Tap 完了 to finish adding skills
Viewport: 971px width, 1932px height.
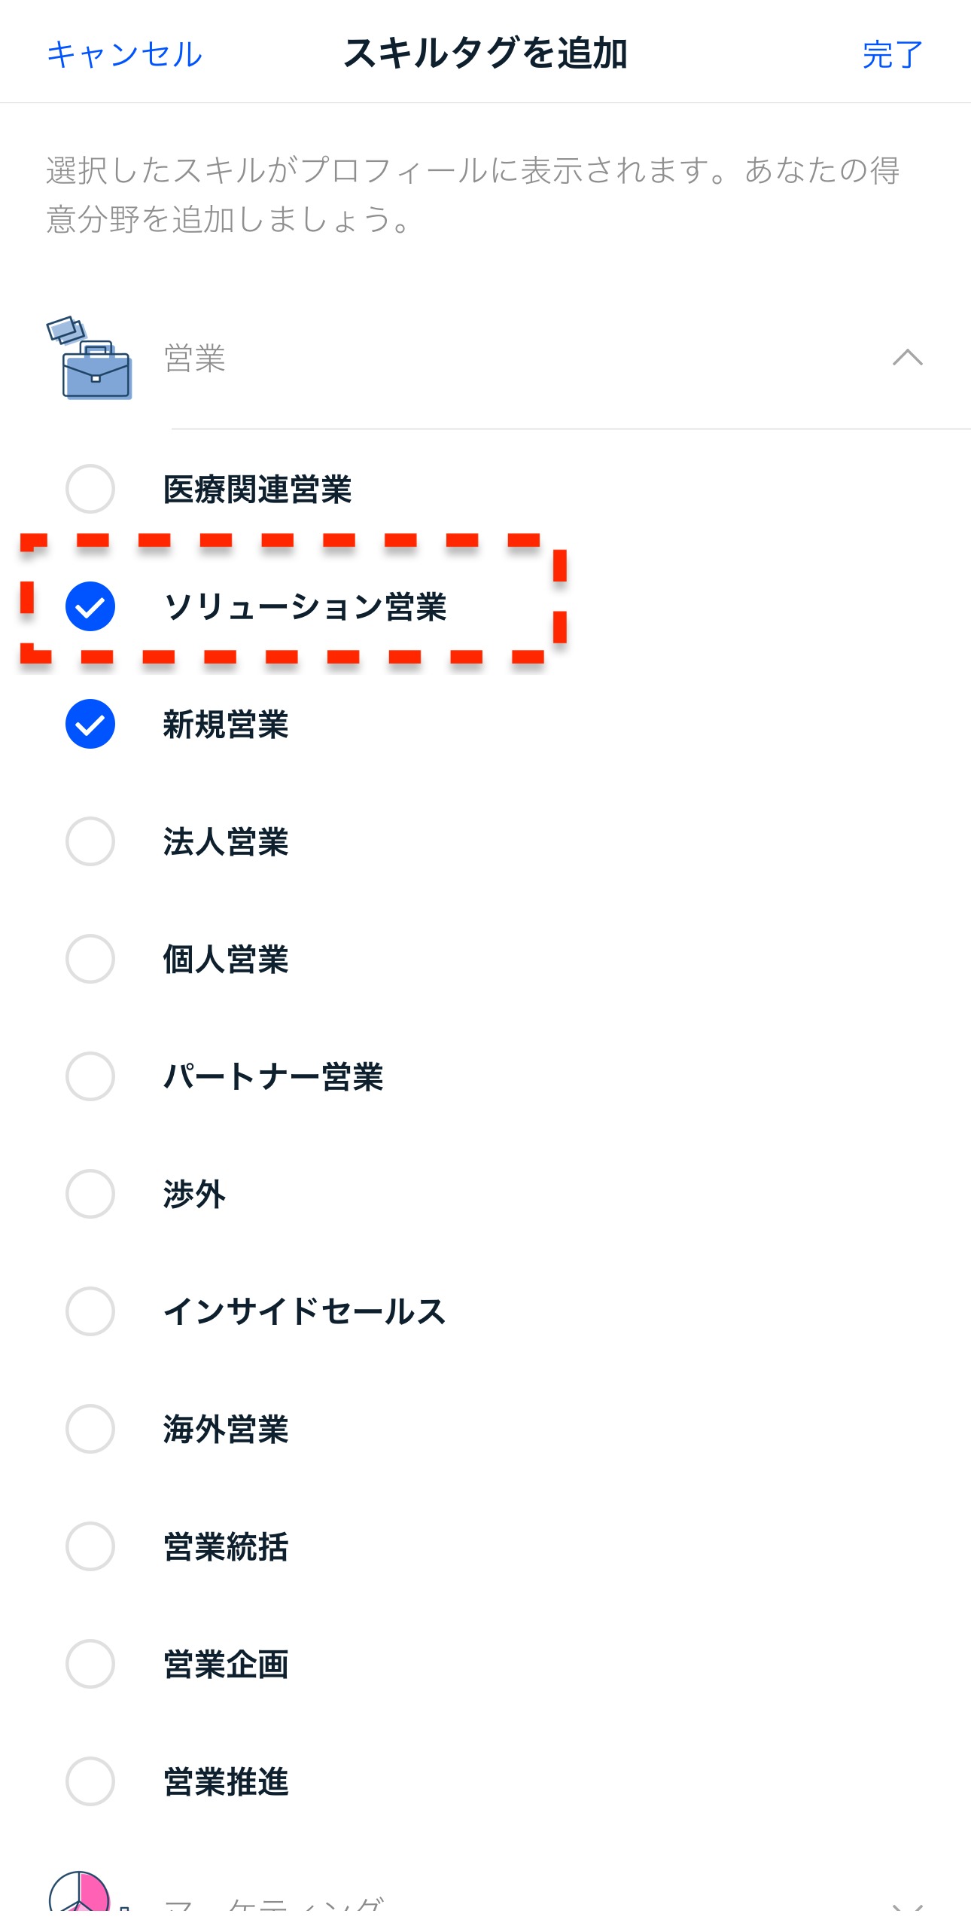coord(892,54)
